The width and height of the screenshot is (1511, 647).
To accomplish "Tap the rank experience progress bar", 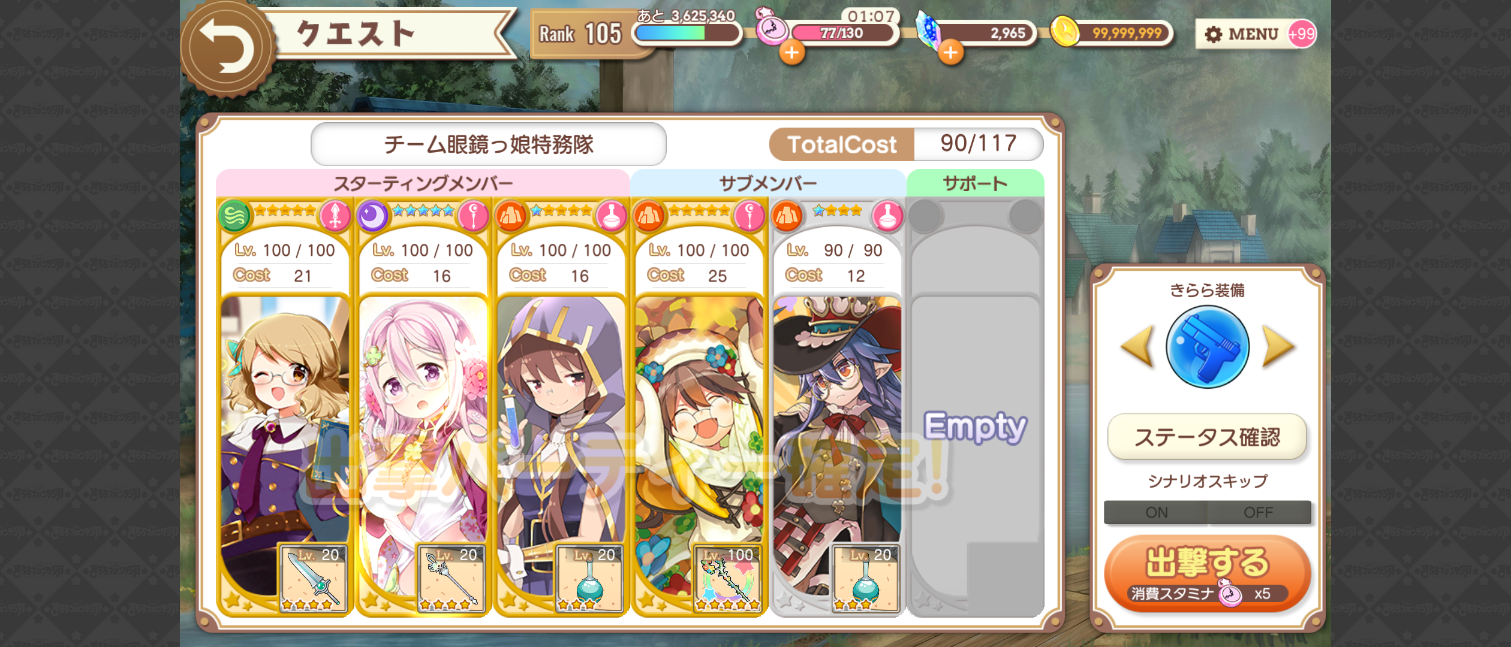I will (687, 32).
